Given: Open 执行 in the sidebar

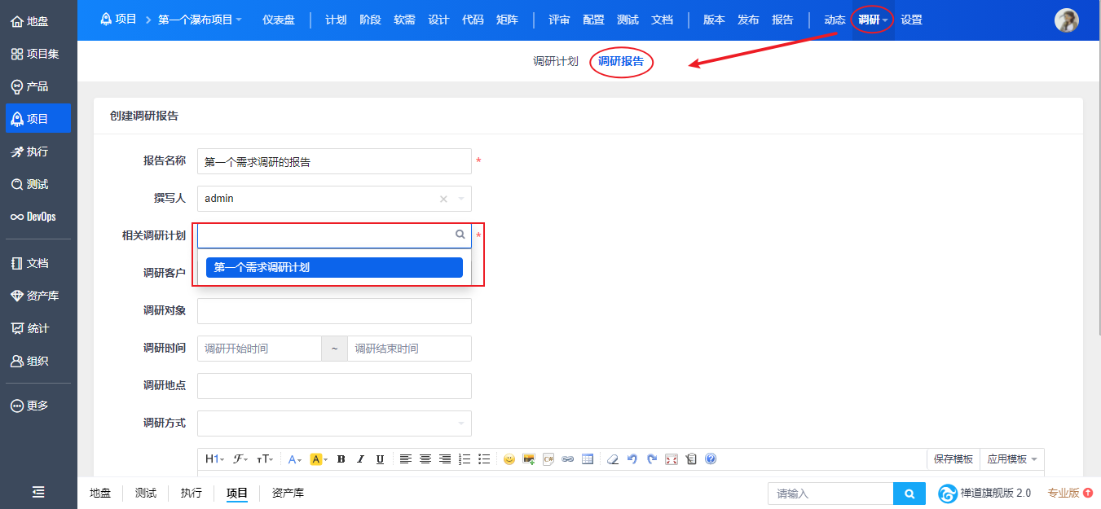Looking at the screenshot, I should point(38,151).
